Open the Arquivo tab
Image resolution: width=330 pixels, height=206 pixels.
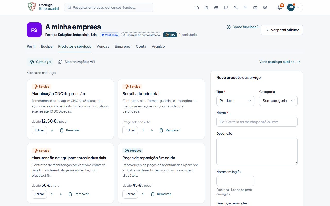pos(158,46)
